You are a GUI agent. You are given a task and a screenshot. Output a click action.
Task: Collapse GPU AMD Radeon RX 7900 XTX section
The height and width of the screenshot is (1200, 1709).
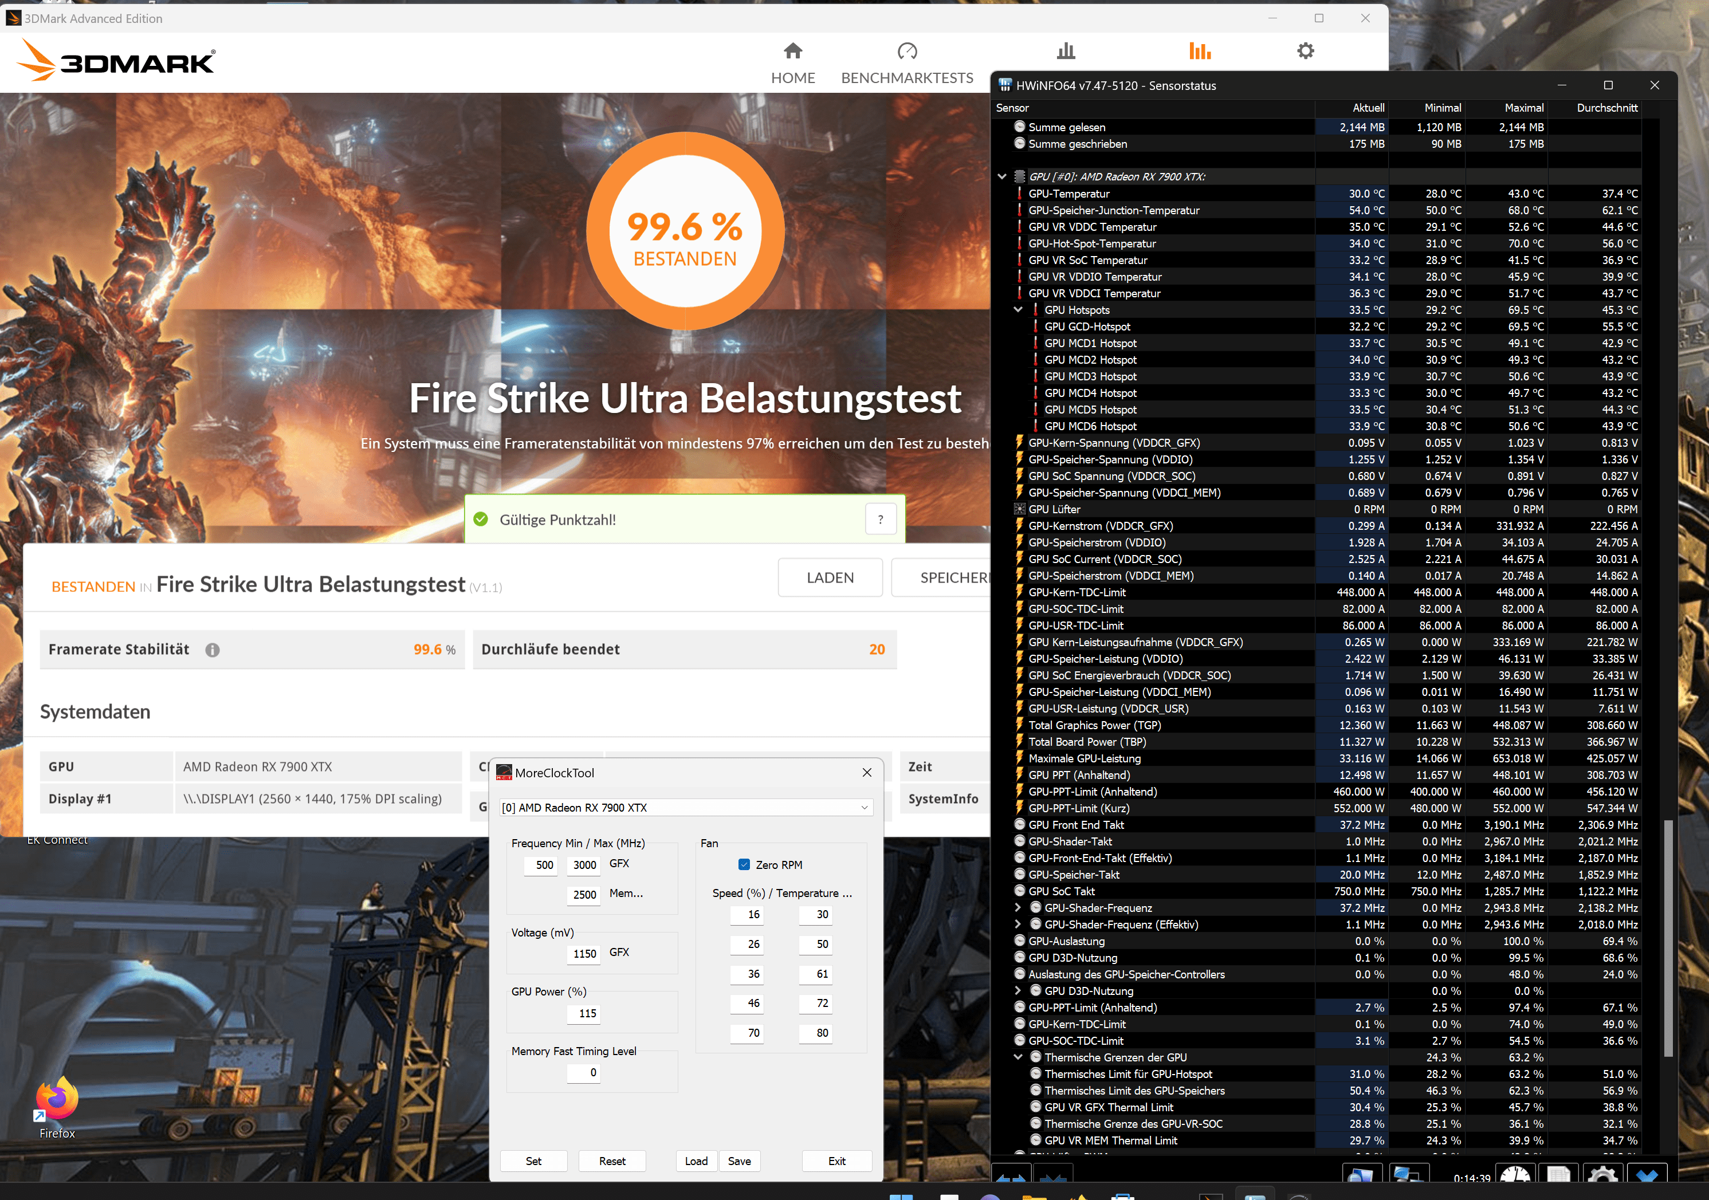pos(1002,177)
